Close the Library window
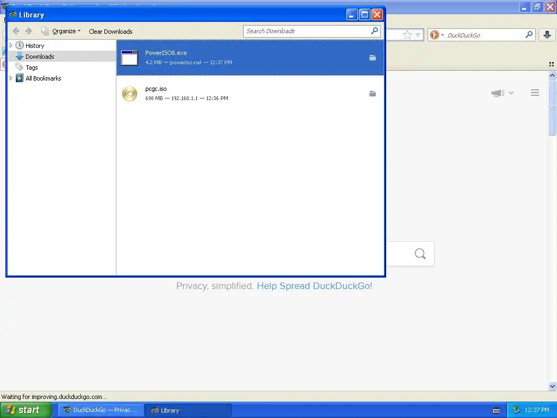557x418 pixels. point(377,15)
